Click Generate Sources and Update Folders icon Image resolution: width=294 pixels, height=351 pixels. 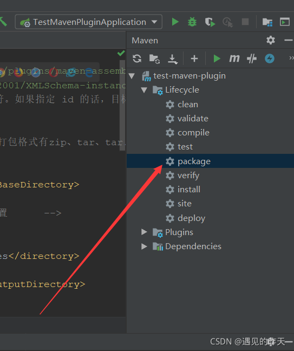[154, 59]
